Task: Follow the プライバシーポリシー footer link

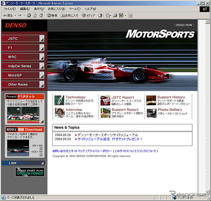Action: (100, 151)
